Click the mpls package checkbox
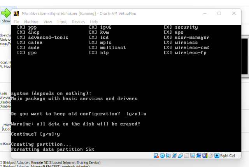The width and height of the screenshot is (249, 167). point(93,42)
